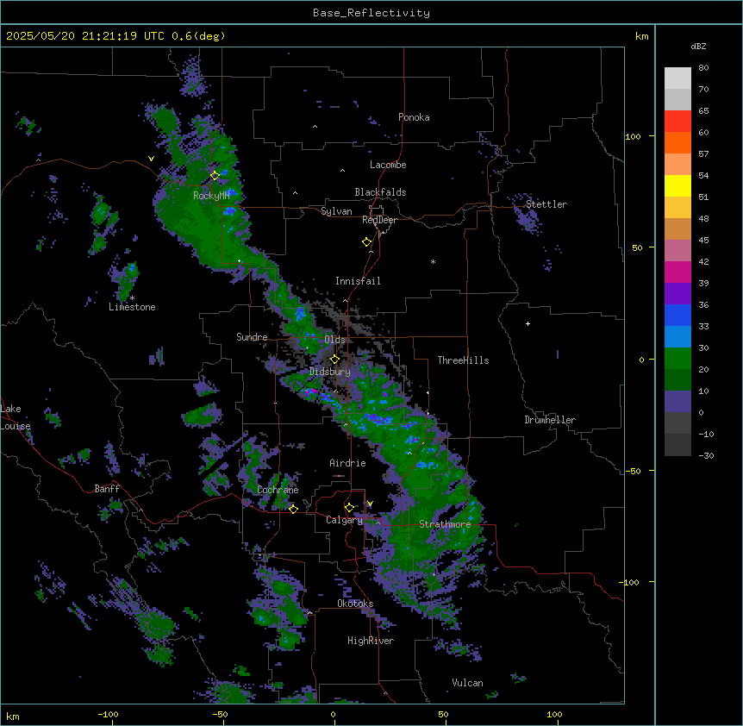Click the white plus marker west of Drumheller
The width and height of the screenshot is (743, 726).
coord(528,323)
